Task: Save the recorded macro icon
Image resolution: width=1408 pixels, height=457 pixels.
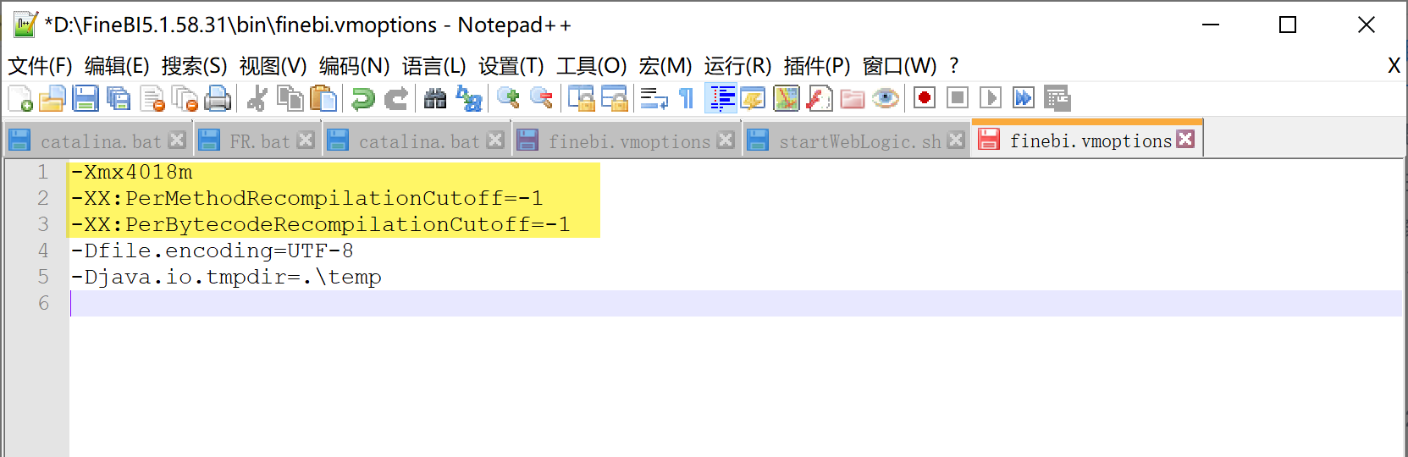Action: pyautogui.click(x=1057, y=99)
